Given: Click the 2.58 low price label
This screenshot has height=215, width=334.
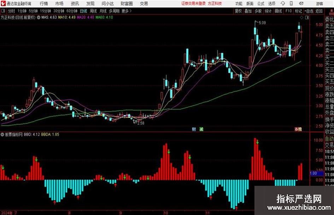Looking at the screenshot, I should pyautogui.click(x=141, y=123).
